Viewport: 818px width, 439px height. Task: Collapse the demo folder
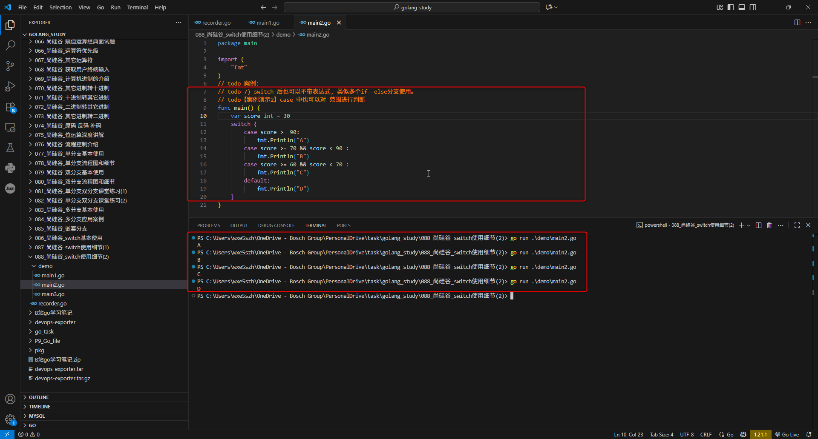point(104,266)
